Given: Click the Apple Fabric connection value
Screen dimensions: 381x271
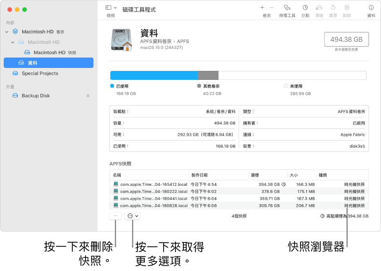Looking at the screenshot, I should pyautogui.click(x=353, y=134).
